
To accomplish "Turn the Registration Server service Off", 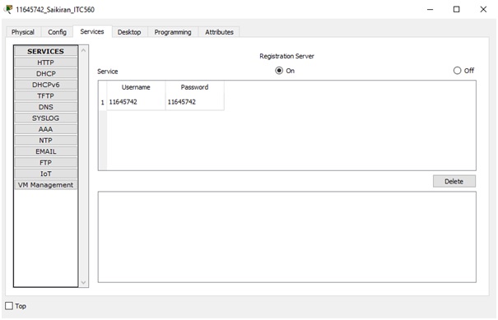I will (x=457, y=71).
